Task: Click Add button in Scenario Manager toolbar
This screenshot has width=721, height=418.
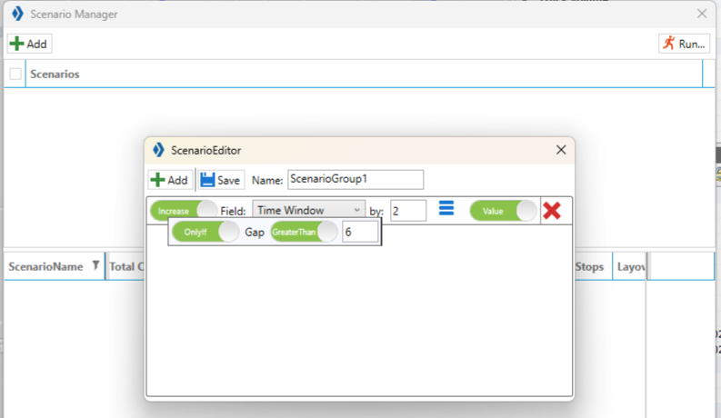Action: coord(29,45)
